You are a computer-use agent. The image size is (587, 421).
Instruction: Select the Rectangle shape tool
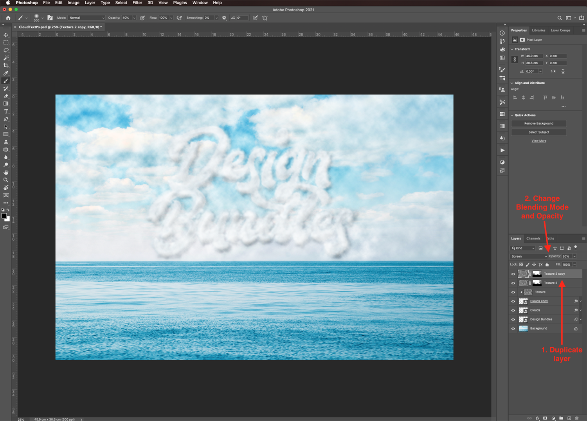coord(6,134)
